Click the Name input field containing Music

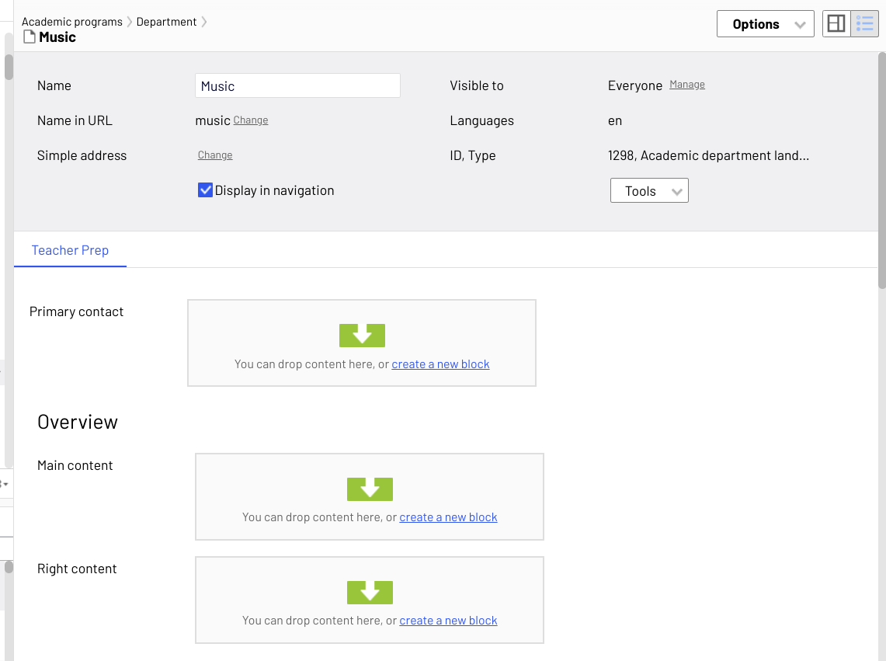tap(297, 86)
